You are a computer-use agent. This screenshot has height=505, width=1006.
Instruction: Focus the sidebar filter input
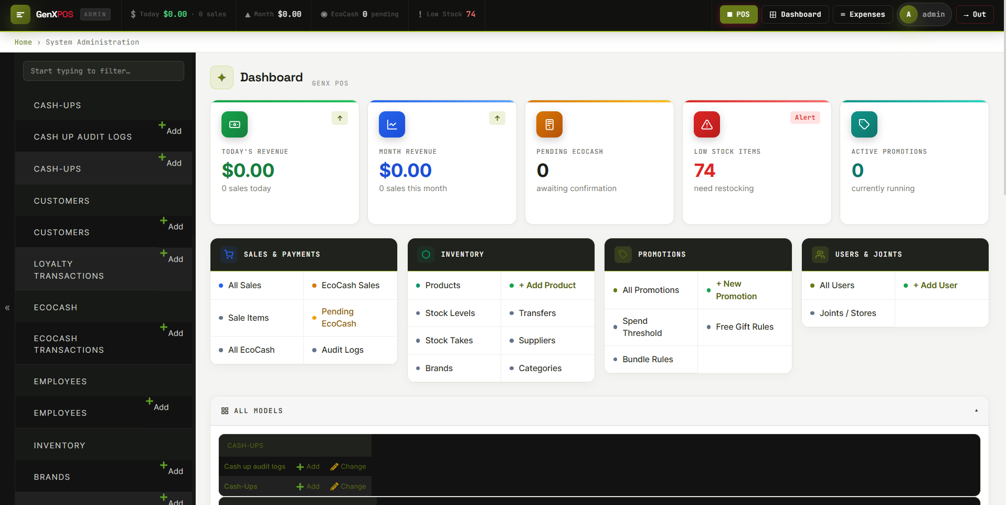pyautogui.click(x=103, y=71)
